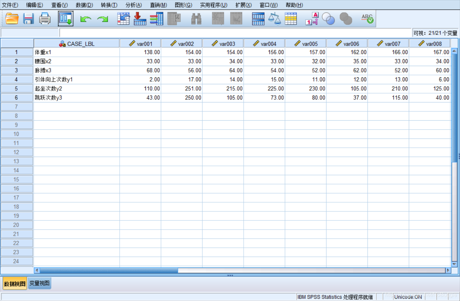Go to case icon
Viewport: 460px width, 301px height.
point(123,19)
